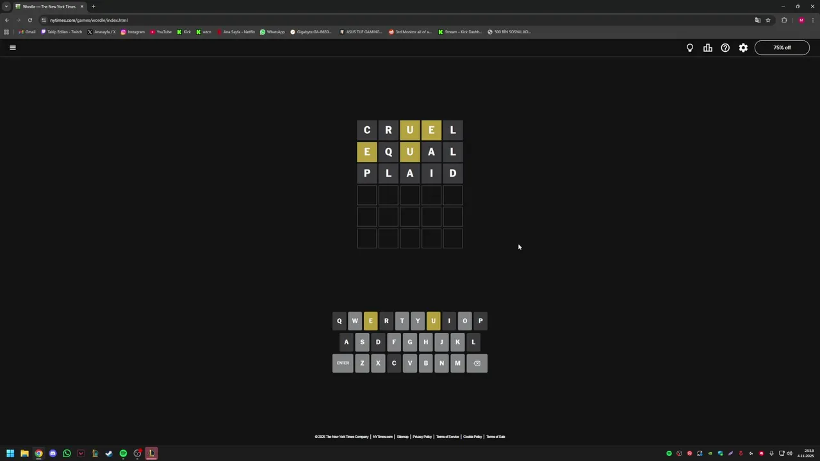Viewport: 820px width, 461px height.
Task: Open the Sitemap footer link
Action: 402,437
